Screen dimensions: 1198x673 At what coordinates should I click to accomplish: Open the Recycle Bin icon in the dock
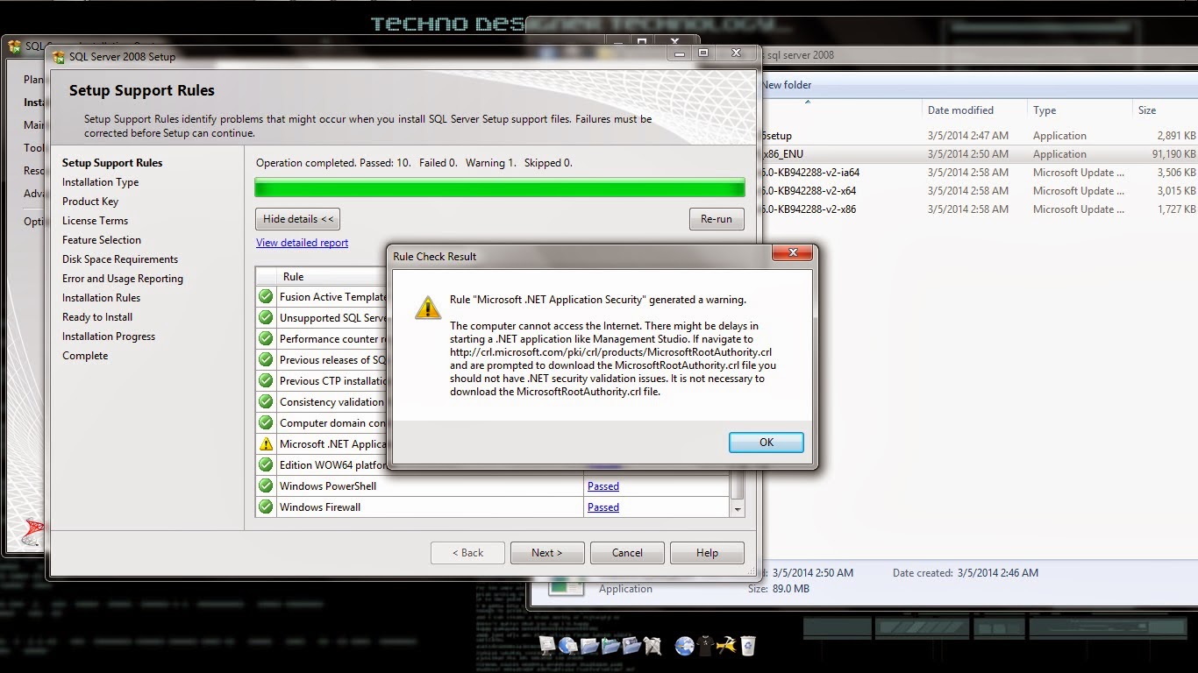[747, 647]
